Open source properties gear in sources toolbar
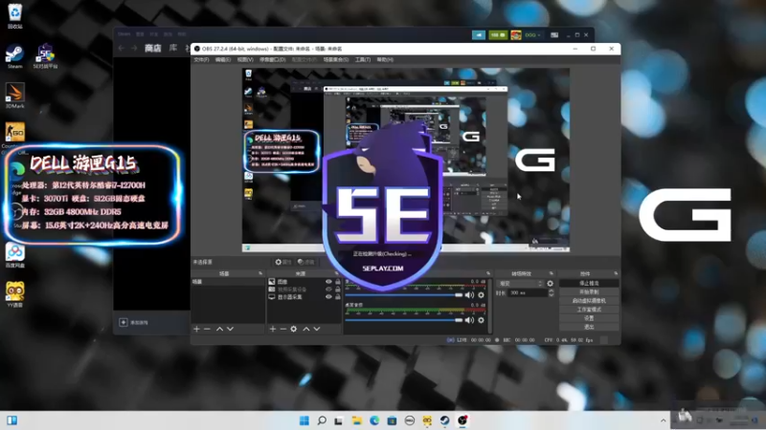Viewport: 766px width, 430px height. pos(294,329)
